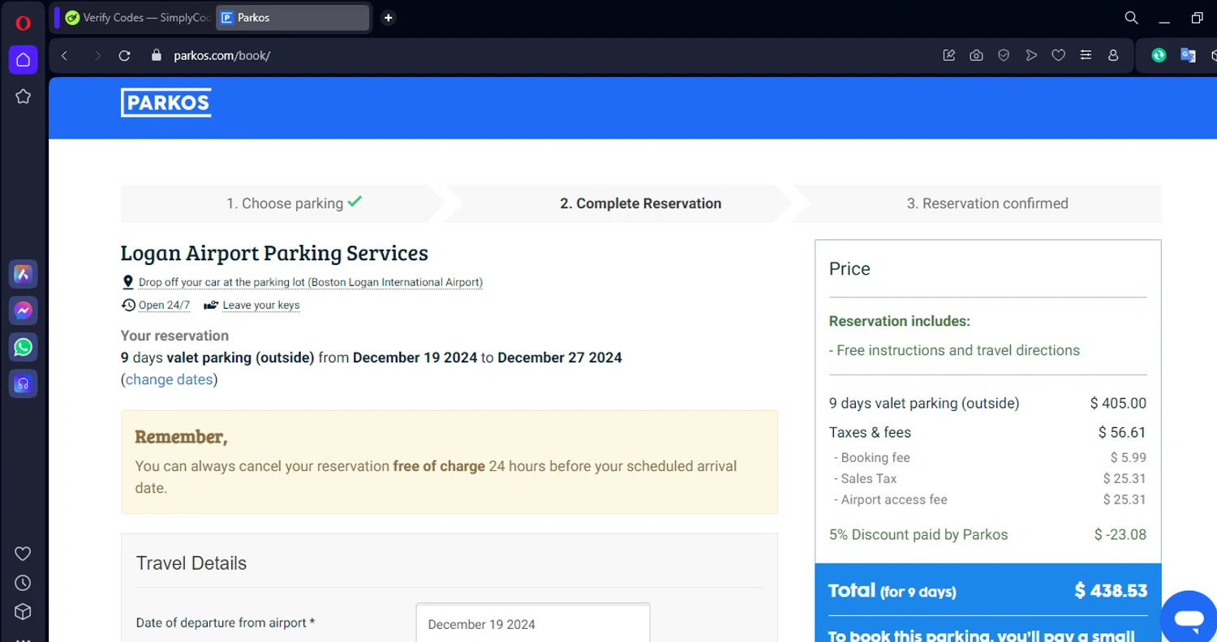Viewport: 1217px width, 642px height.
Task: Bookmark page with toolbar heart icon
Action: click(1058, 55)
